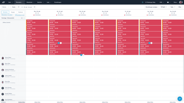Image resolution: width=184 pixels, height=103 pixels.
Task: Click the export icon under Di., 11. Juli
Action: point(61,13)
